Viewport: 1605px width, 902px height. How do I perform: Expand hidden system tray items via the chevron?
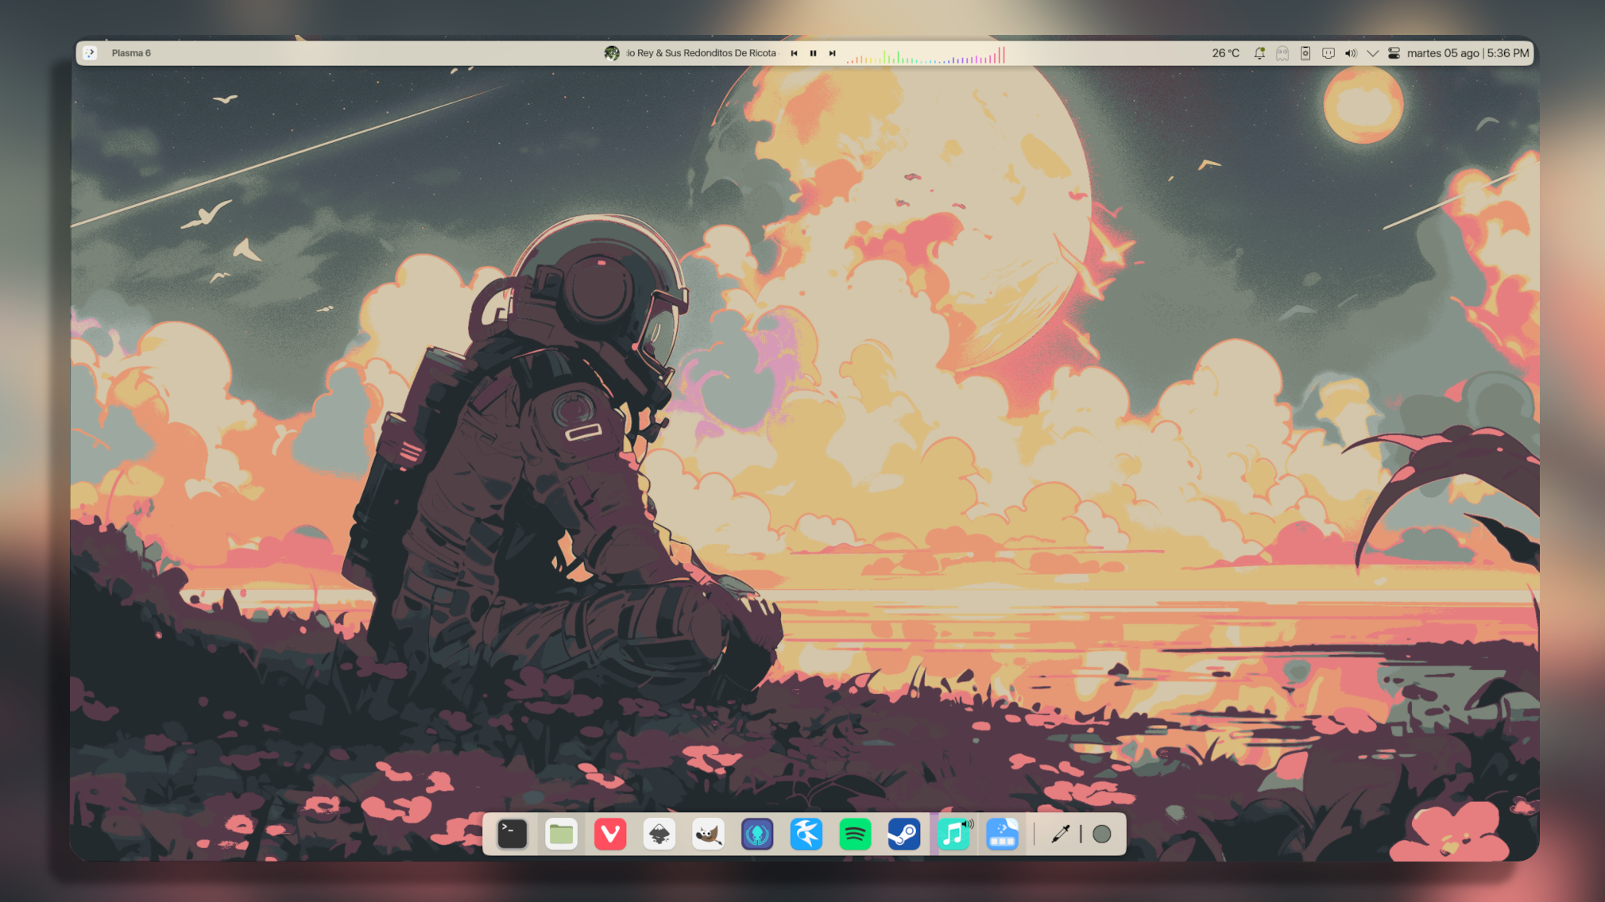point(1372,53)
